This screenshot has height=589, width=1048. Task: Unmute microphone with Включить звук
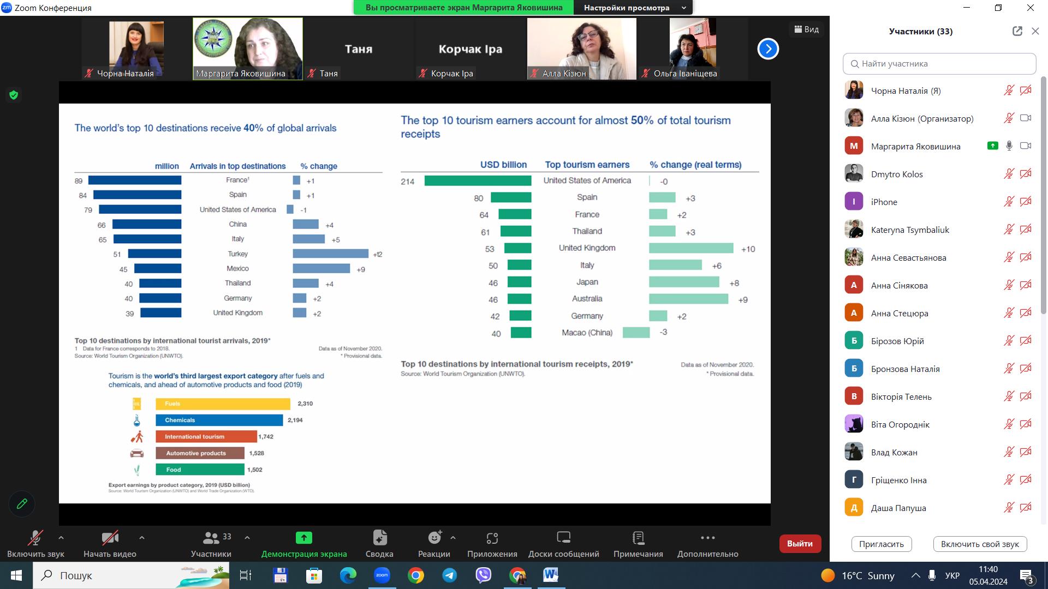pos(35,538)
